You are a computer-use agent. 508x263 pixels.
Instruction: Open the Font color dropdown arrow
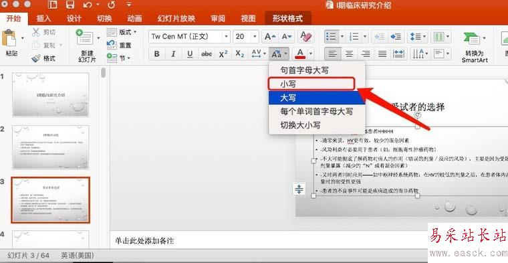[311, 54]
